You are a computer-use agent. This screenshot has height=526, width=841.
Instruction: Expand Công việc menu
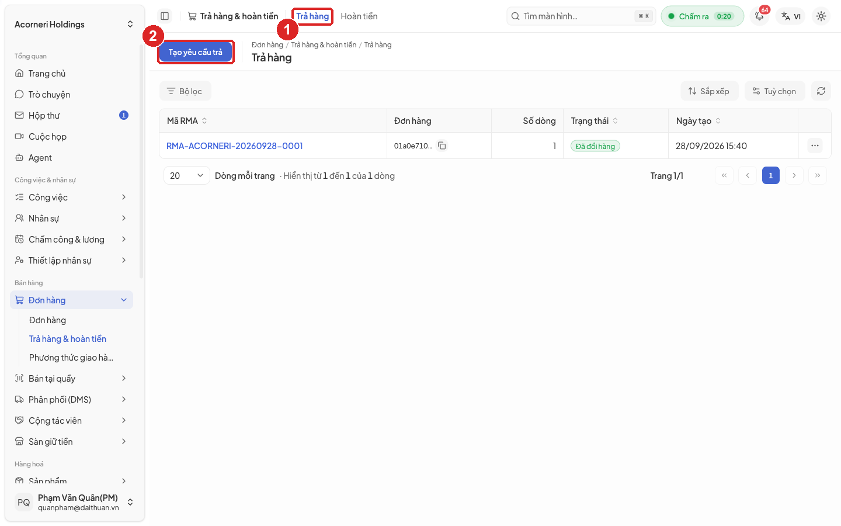point(72,198)
